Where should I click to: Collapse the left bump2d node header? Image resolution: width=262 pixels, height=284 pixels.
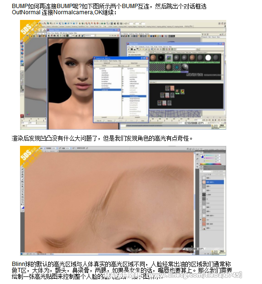point(95,69)
